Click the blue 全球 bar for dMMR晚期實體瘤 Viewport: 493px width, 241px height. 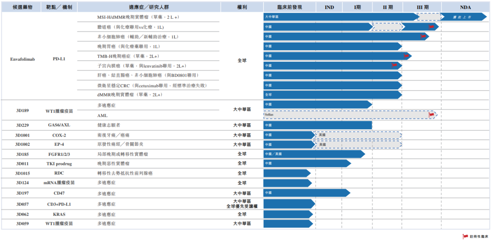(x=333, y=95)
